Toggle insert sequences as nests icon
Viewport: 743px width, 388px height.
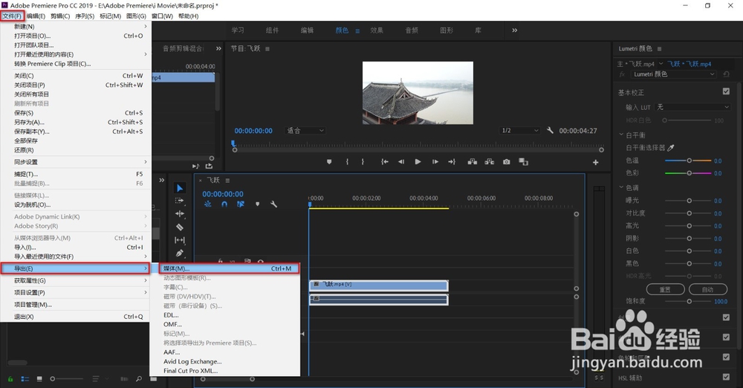[207, 204]
